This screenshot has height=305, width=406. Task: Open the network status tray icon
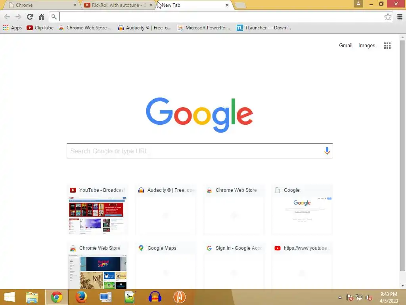(x=359, y=297)
